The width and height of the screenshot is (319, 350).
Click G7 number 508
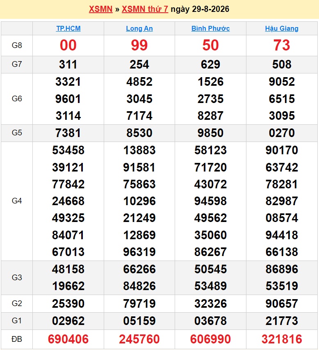(282, 64)
